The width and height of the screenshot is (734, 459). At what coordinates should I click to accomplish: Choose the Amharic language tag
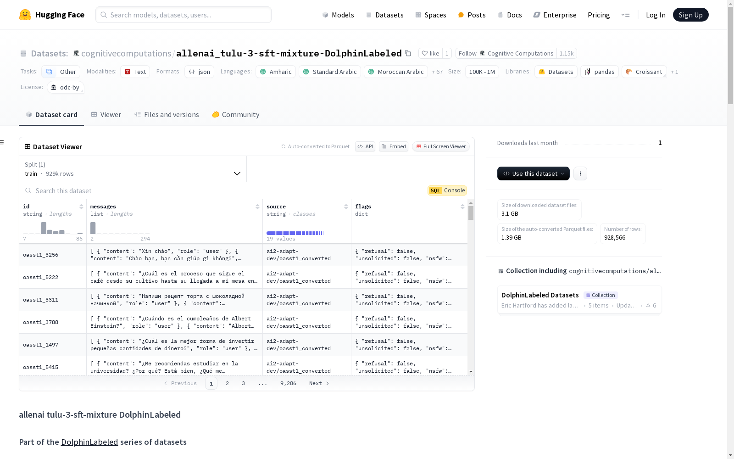coord(276,72)
